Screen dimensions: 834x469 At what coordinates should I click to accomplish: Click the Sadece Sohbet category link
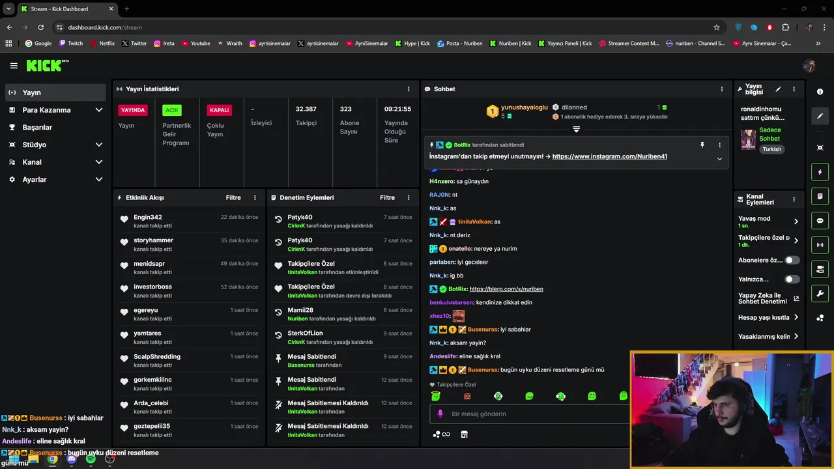pyautogui.click(x=770, y=134)
